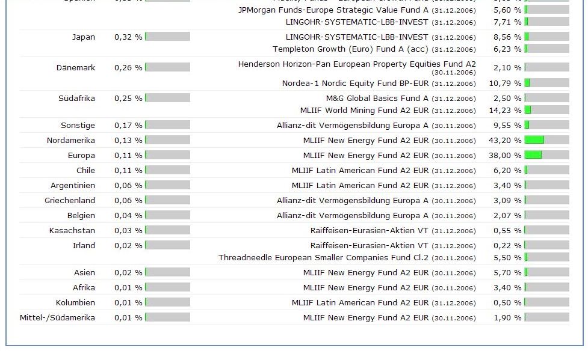Open 'Templeton Growth (Euro) Fund A (acc)'
Viewport: 588px width, 351px height.
click(350, 49)
